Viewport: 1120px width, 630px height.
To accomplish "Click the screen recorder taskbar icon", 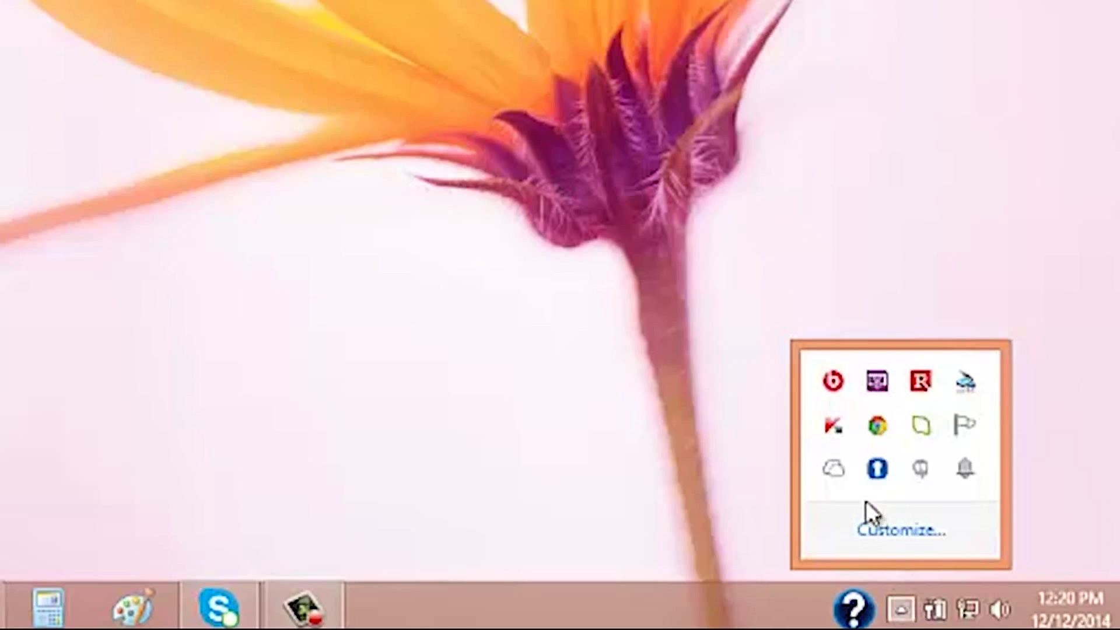I will [303, 608].
